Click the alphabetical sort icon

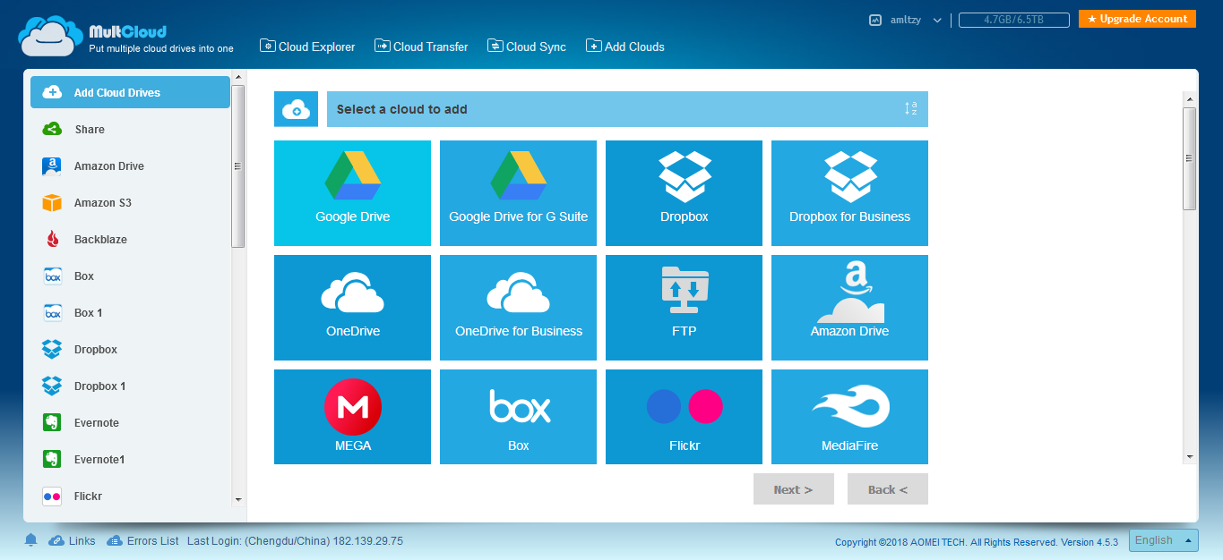[x=910, y=109]
